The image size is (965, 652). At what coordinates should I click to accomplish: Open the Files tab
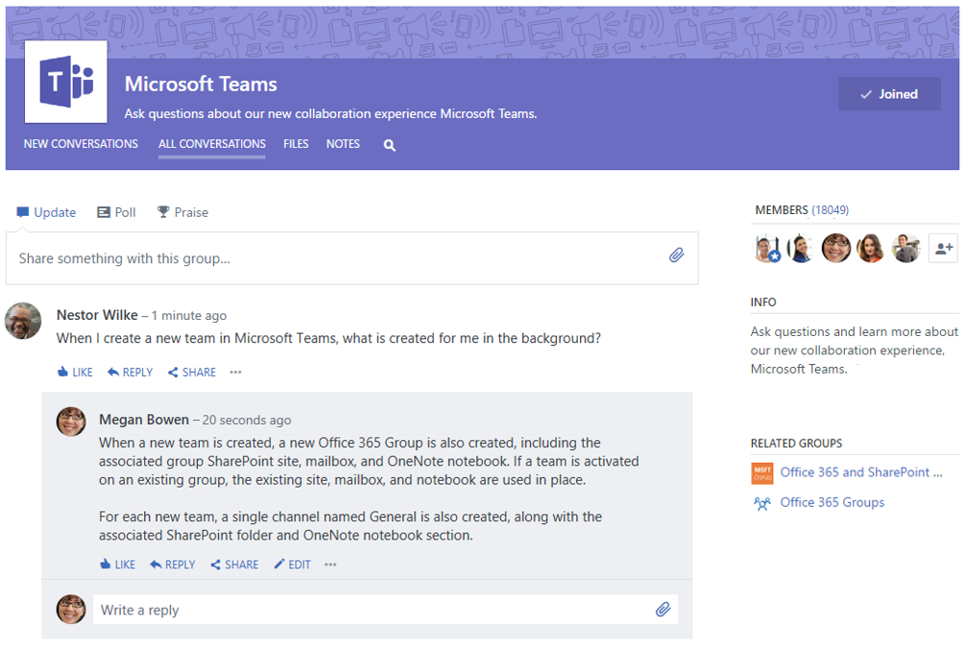point(296,144)
